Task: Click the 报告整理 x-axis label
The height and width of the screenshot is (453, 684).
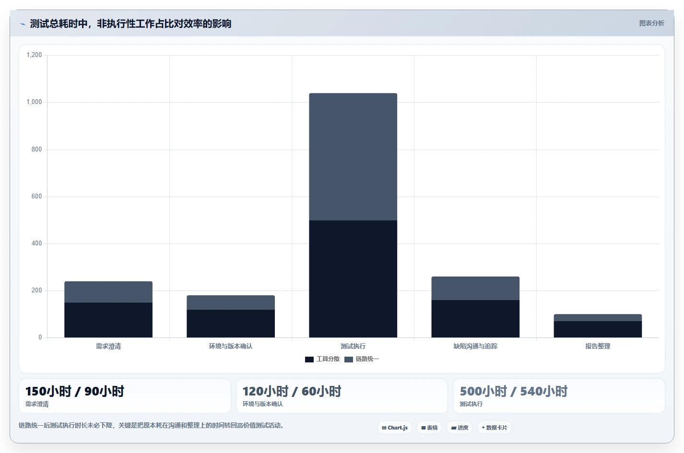Action: tap(598, 346)
